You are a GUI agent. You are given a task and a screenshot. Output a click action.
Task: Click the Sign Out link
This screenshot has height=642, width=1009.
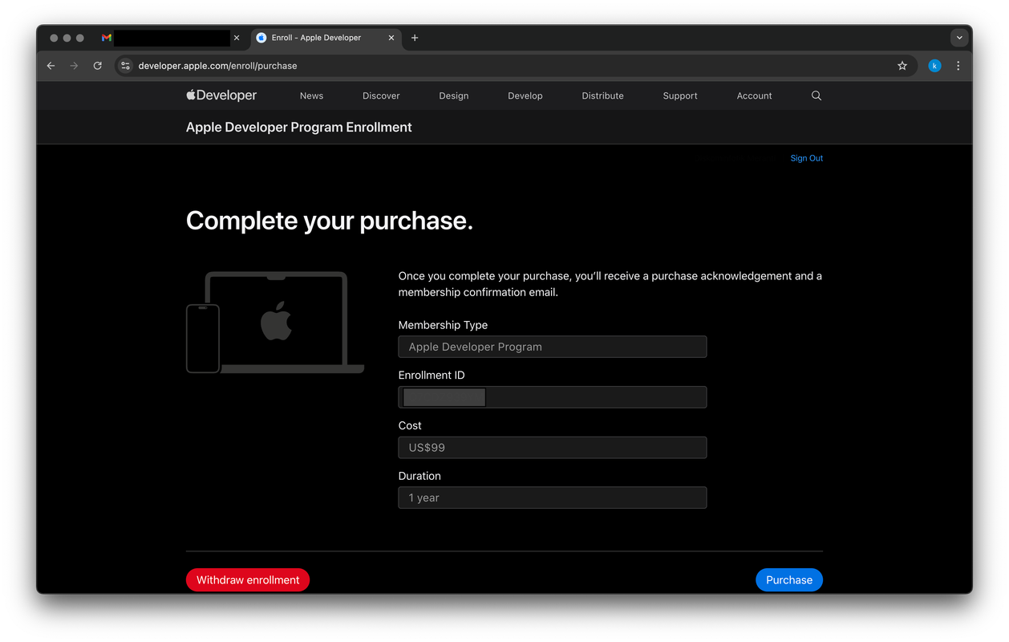pyautogui.click(x=807, y=158)
